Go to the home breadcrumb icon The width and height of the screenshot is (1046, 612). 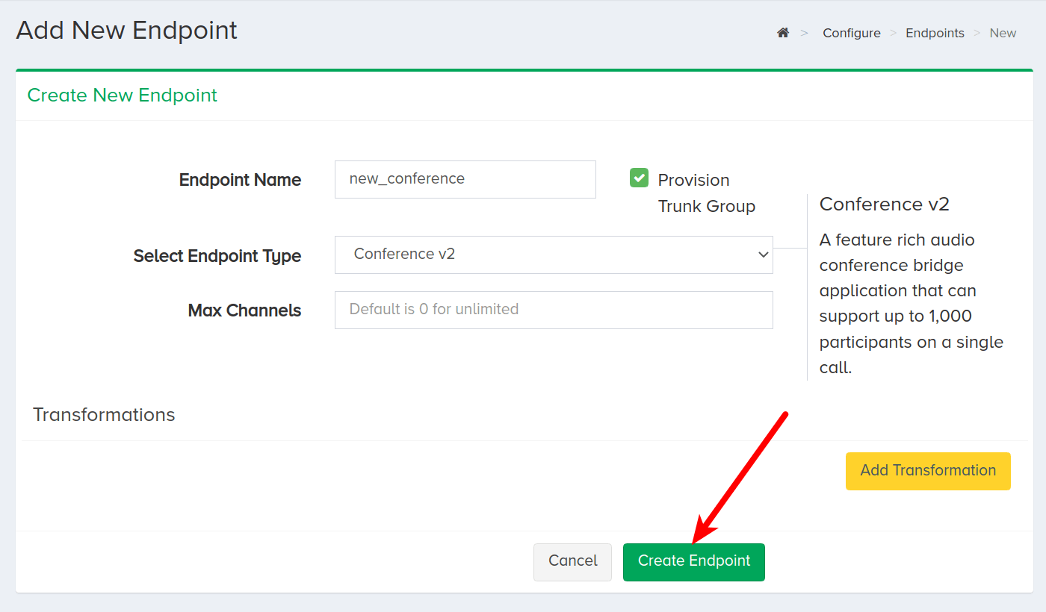pos(783,33)
